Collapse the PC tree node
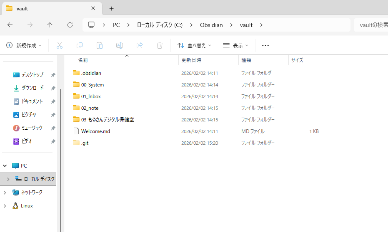This screenshot has width=388, height=232. (5, 165)
